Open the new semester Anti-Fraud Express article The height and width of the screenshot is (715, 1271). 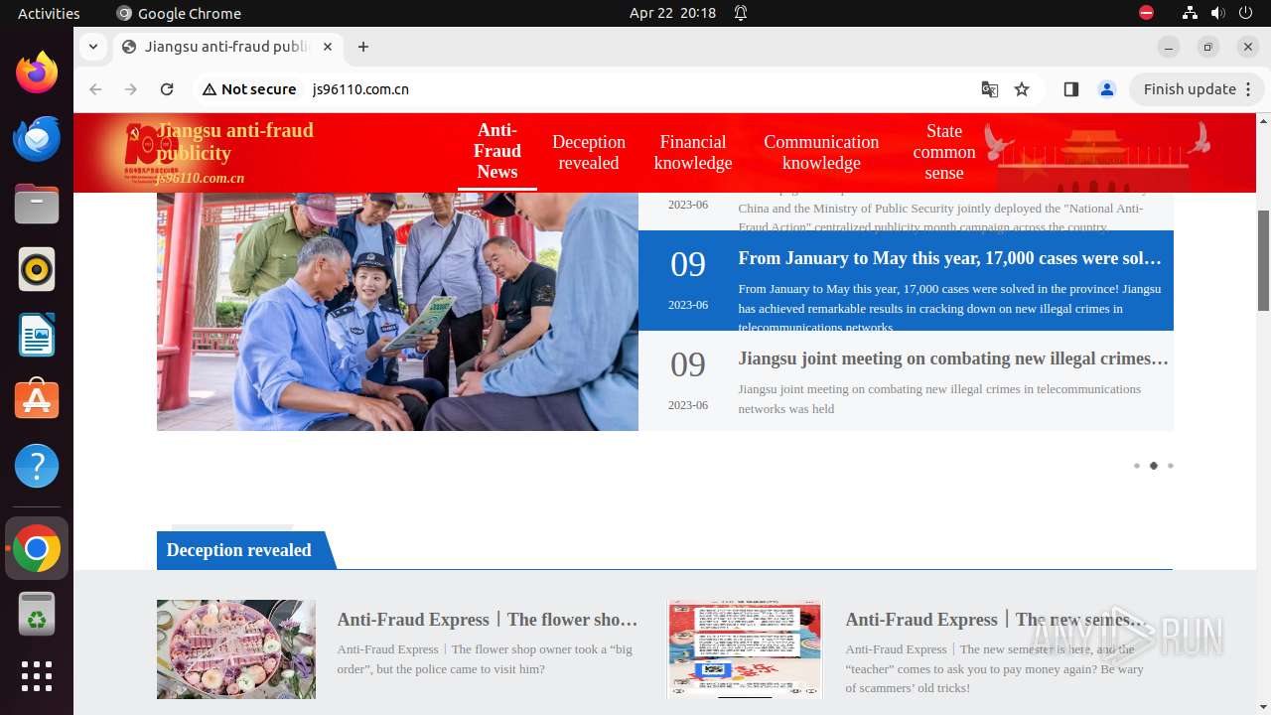point(996,620)
